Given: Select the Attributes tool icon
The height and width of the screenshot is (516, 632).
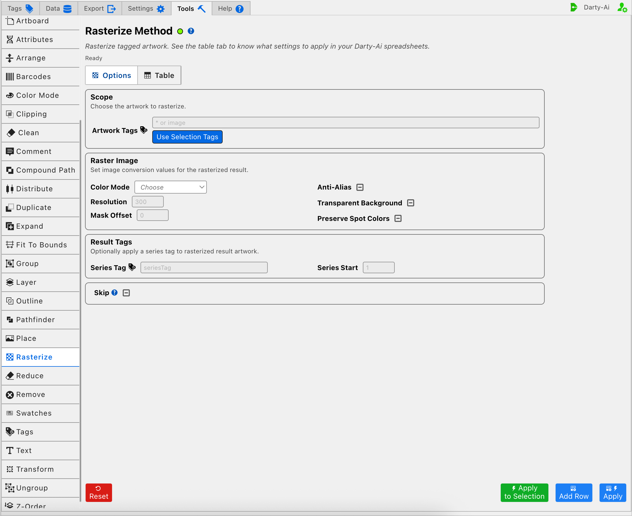Looking at the screenshot, I should click(10, 39).
